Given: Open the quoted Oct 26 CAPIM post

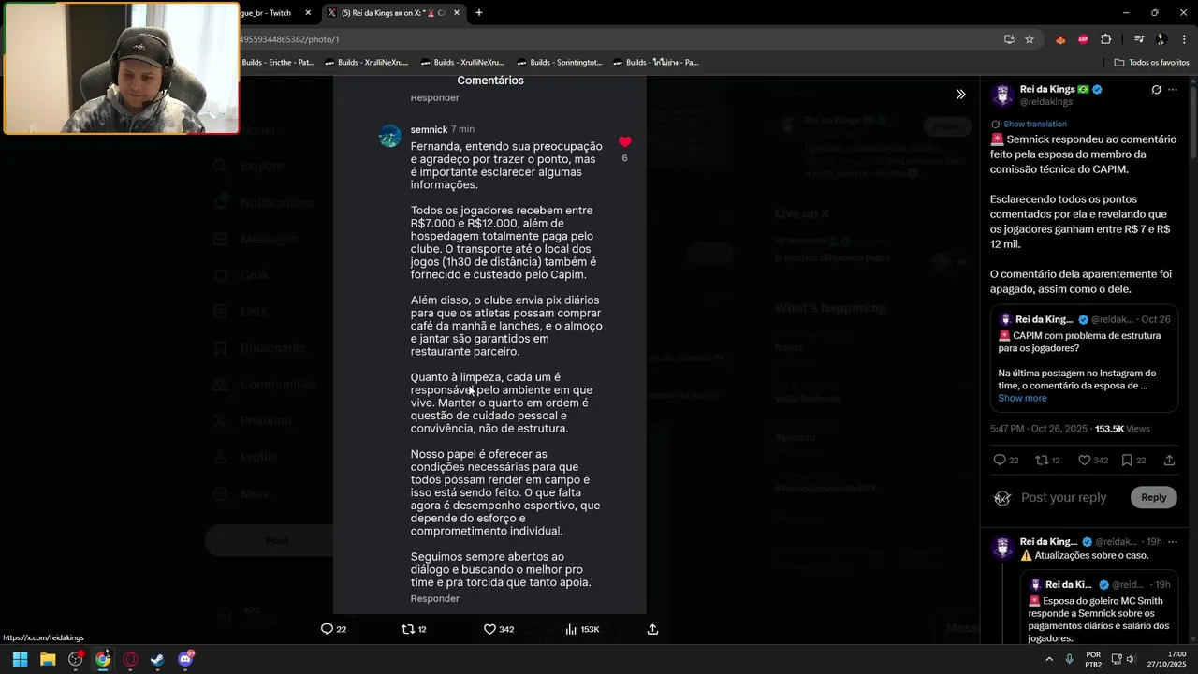Looking at the screenshot, I should [x=1084, y=359].
